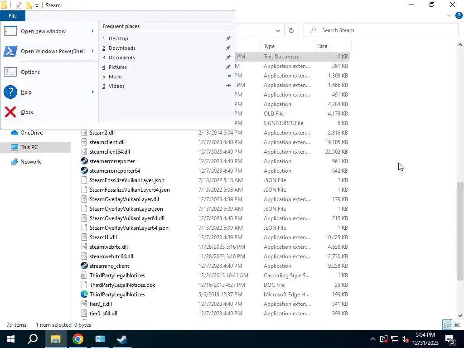Viewport: 464px width, 348px height.
Task: Click the blue Help question mark icon
Action: [x=10, y=92]
